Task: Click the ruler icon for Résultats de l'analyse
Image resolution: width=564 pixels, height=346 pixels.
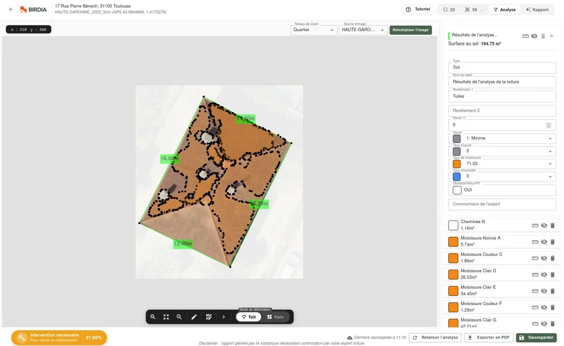Action: [526, 36]
